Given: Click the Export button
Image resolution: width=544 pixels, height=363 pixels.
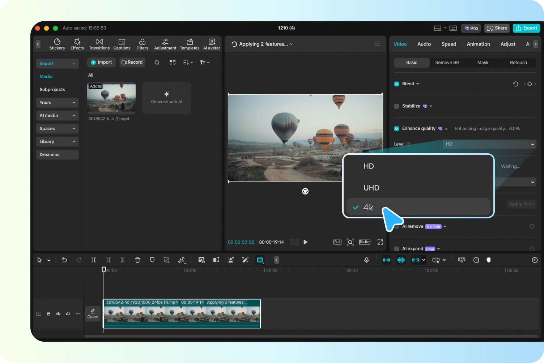Looking at the screenshot, I should pos(526,28).
